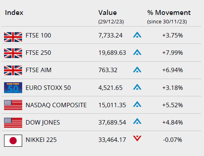Click the blue up arrow for Dow Jones

point(137,121)
